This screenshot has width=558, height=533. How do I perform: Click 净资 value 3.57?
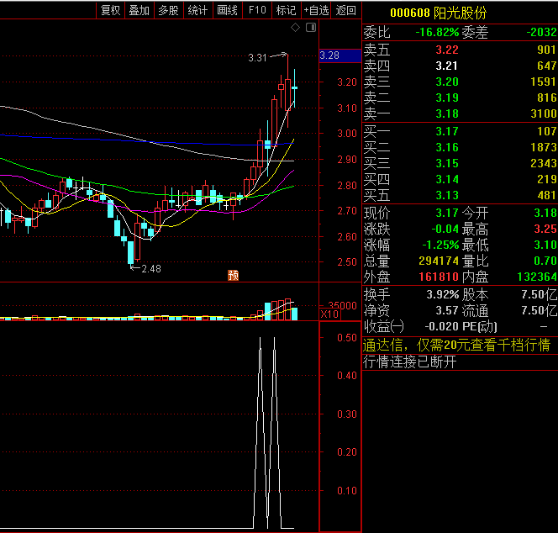[447, 311]
